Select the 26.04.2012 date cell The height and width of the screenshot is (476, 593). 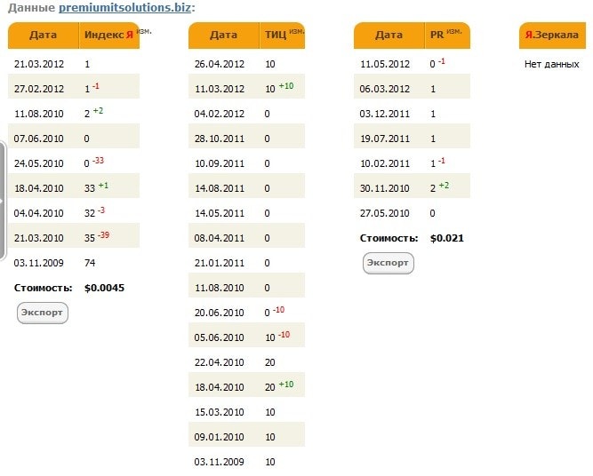pyautogui.click(x=220, y=64)
